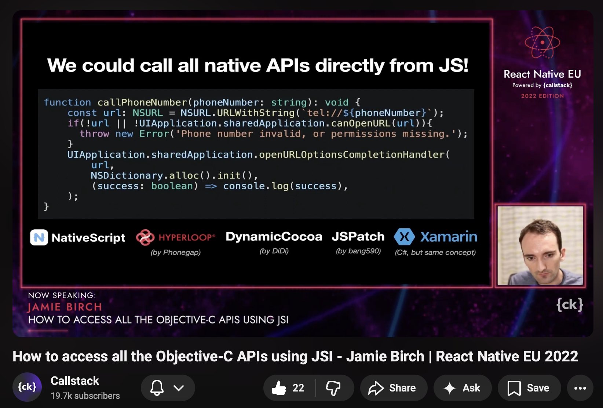Like the video with thumbs up

[289, 388]
